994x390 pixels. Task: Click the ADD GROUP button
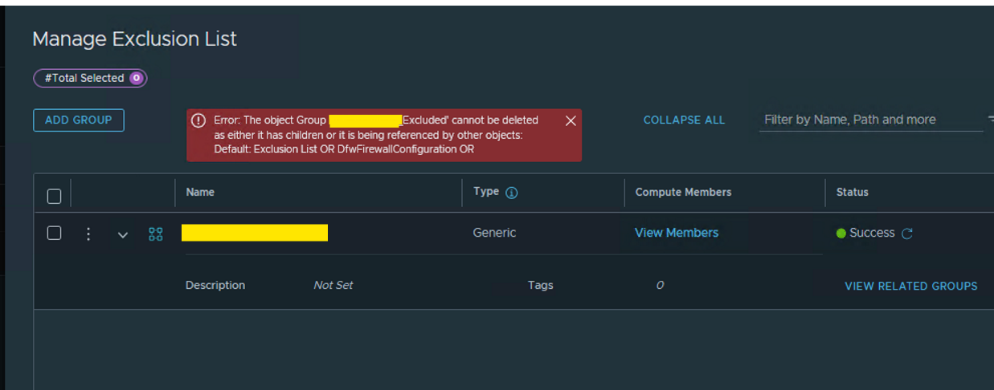point(79,120)
